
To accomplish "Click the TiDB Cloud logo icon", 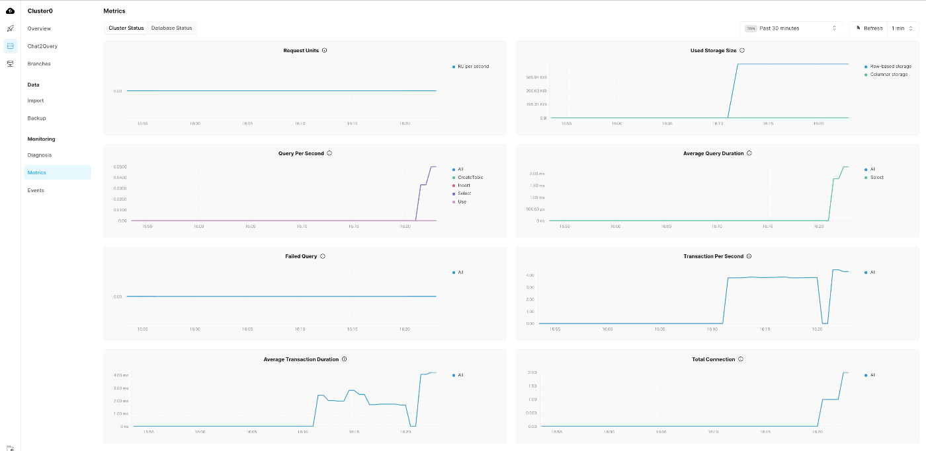I will tap(10, 11).
